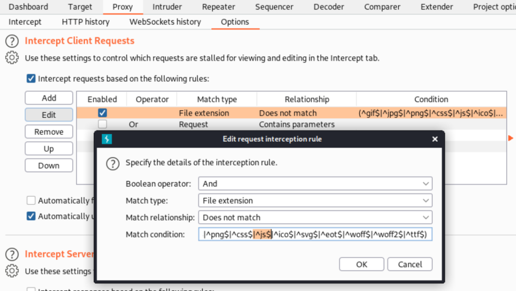Remove the selected interception rule
The width and height of the screenshot is (516, 291).
49,132
